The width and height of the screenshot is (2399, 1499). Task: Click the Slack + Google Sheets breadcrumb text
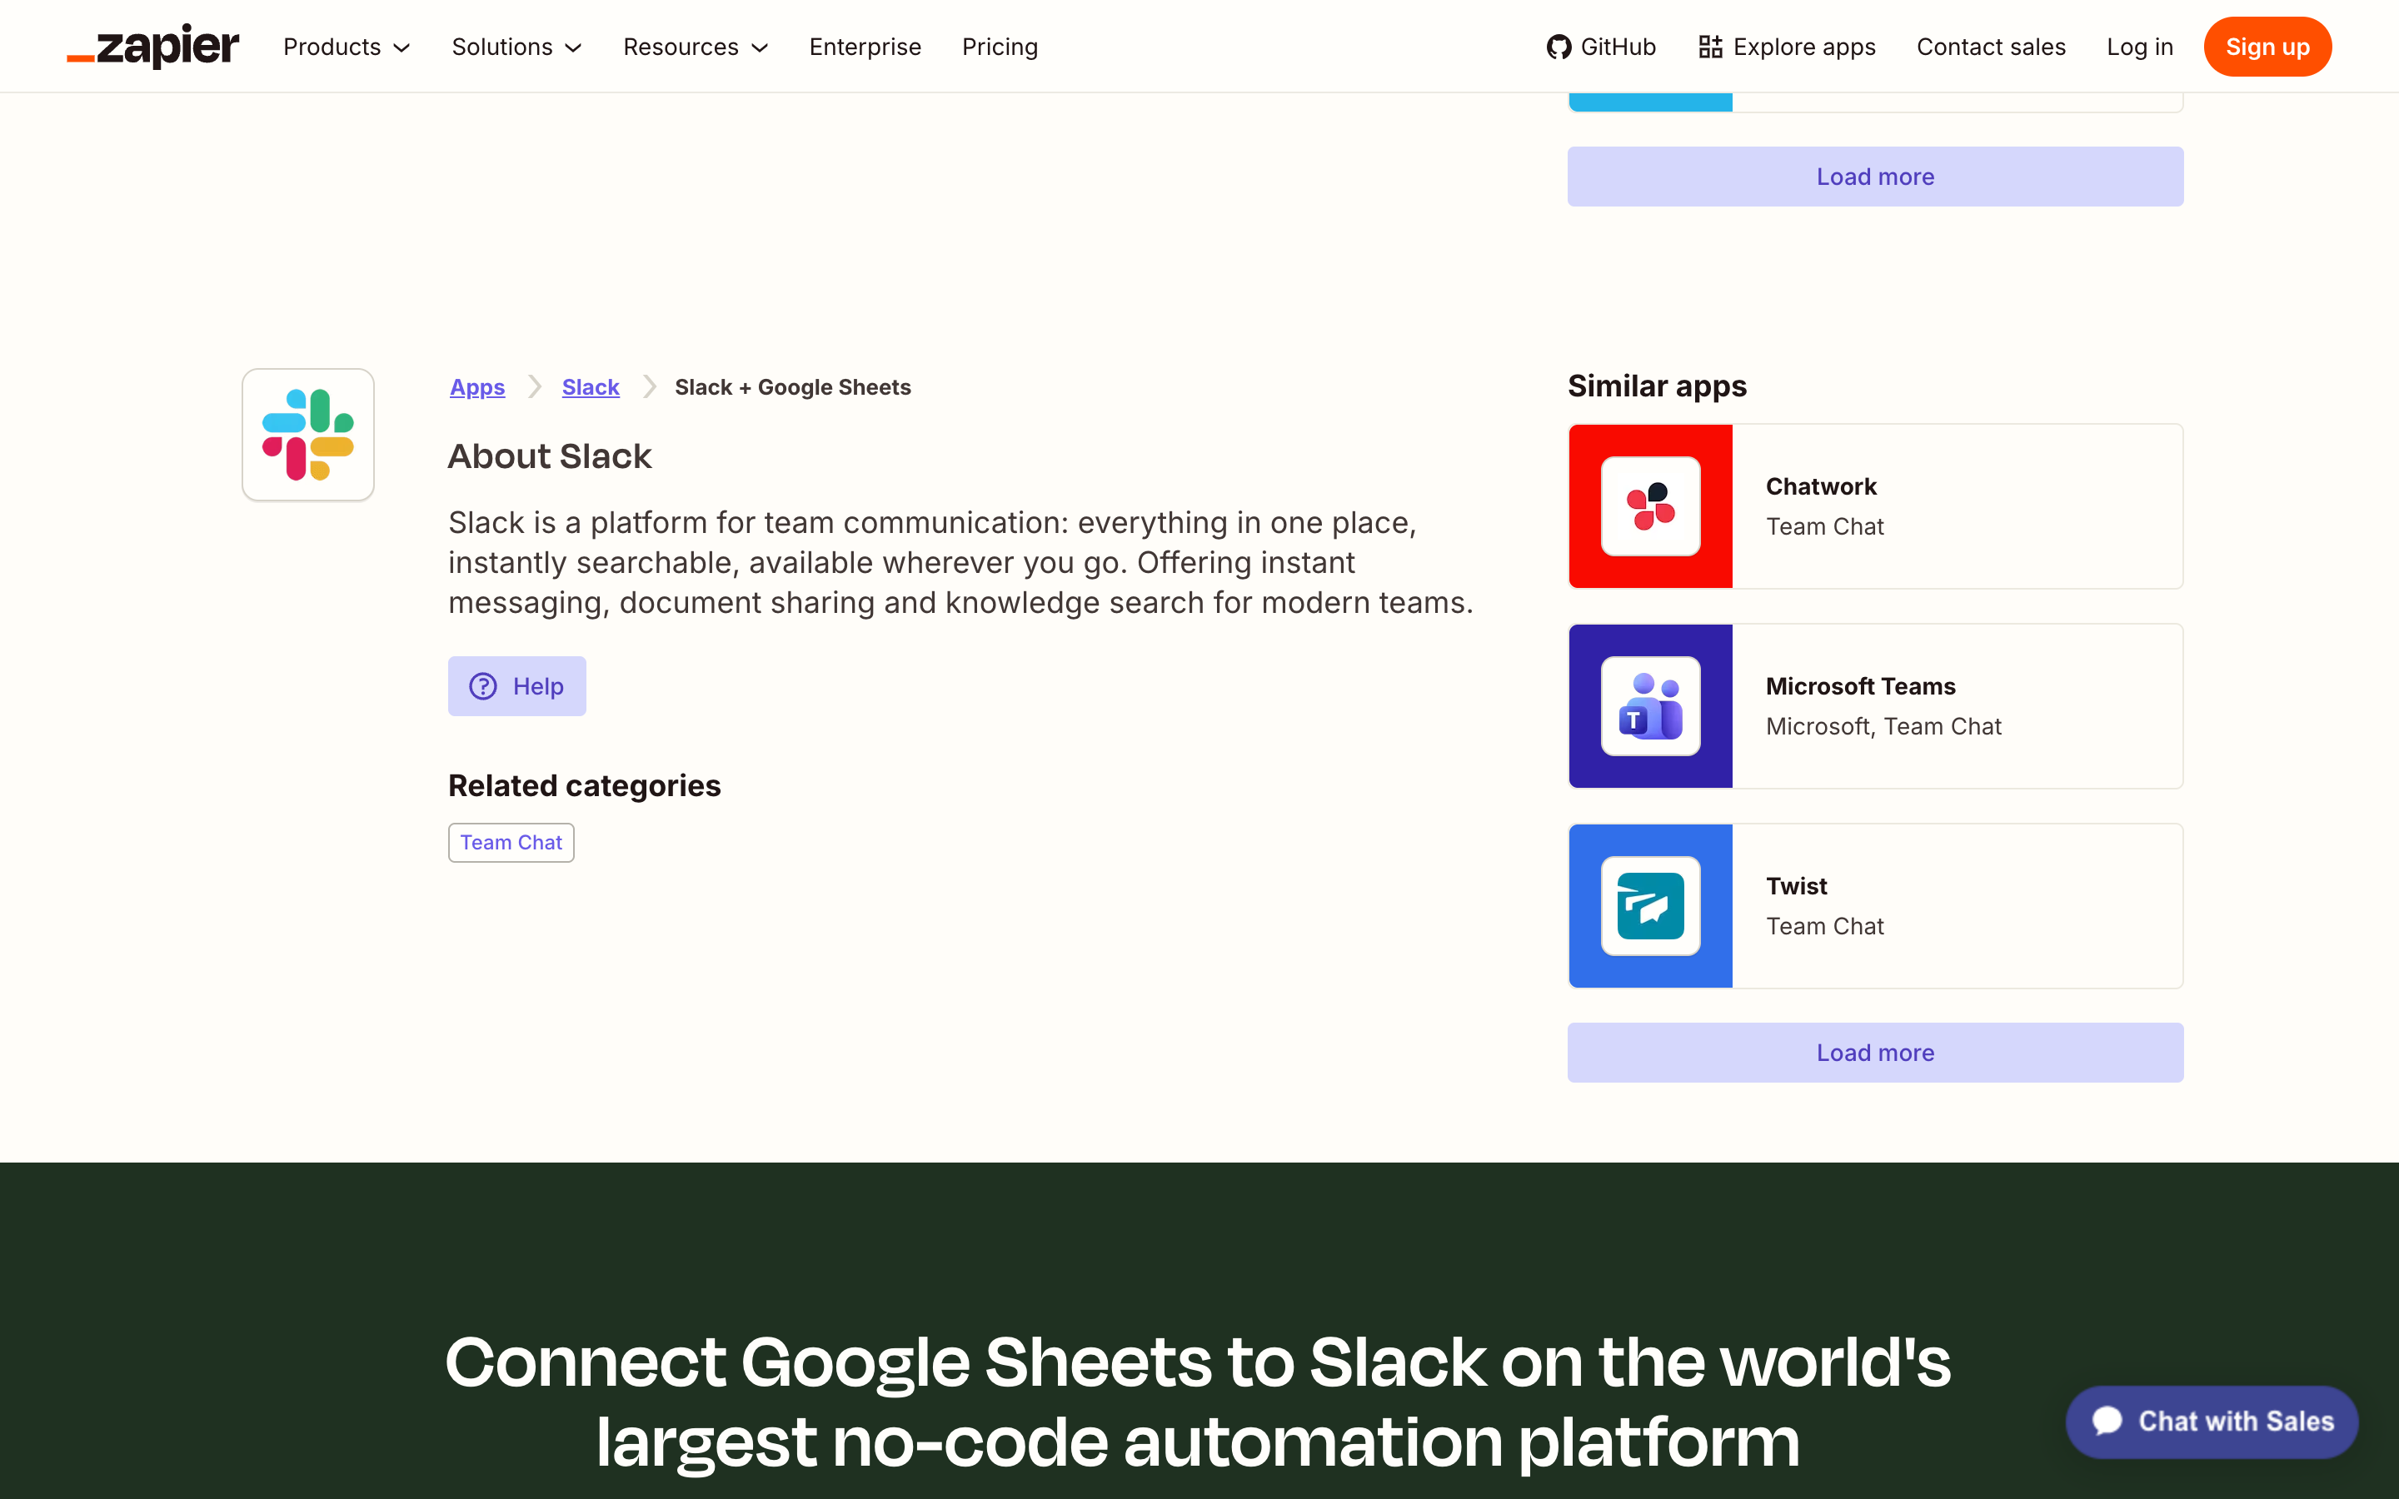(x=792, y=387)
